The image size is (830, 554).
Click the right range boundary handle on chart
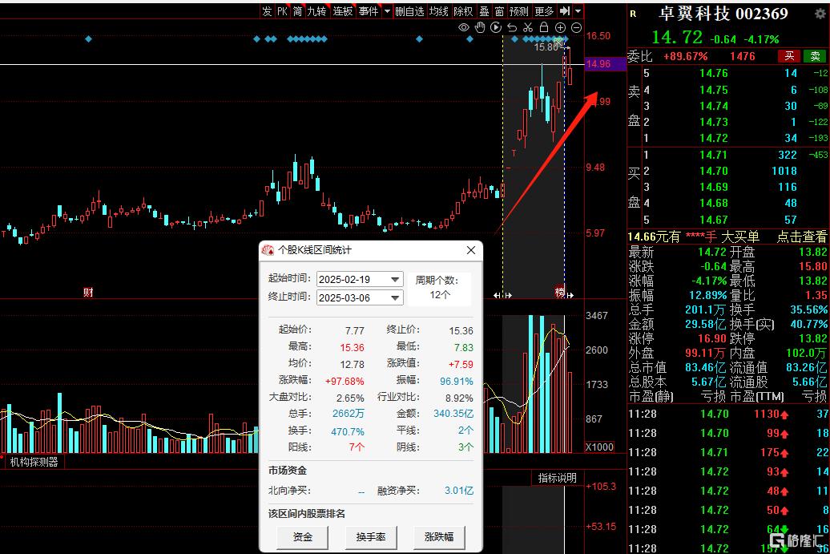570,295
